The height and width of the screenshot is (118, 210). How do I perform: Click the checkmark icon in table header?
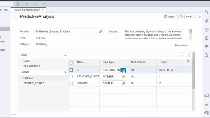tap(188, 61)
